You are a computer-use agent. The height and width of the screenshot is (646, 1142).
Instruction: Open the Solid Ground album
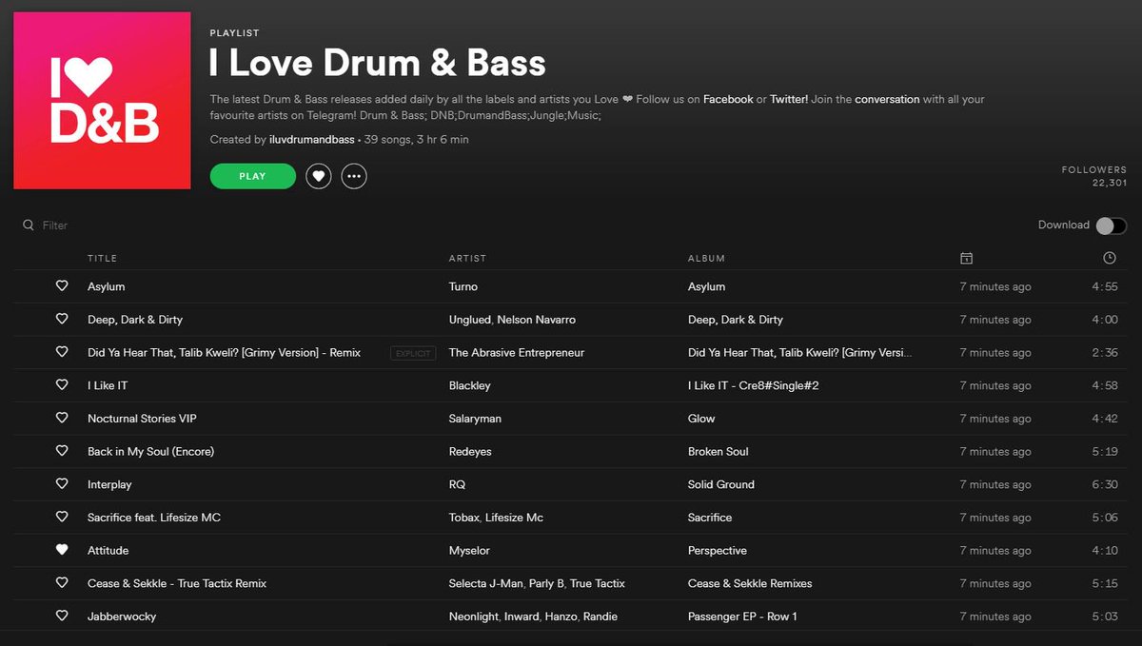[x=721, y=484]
